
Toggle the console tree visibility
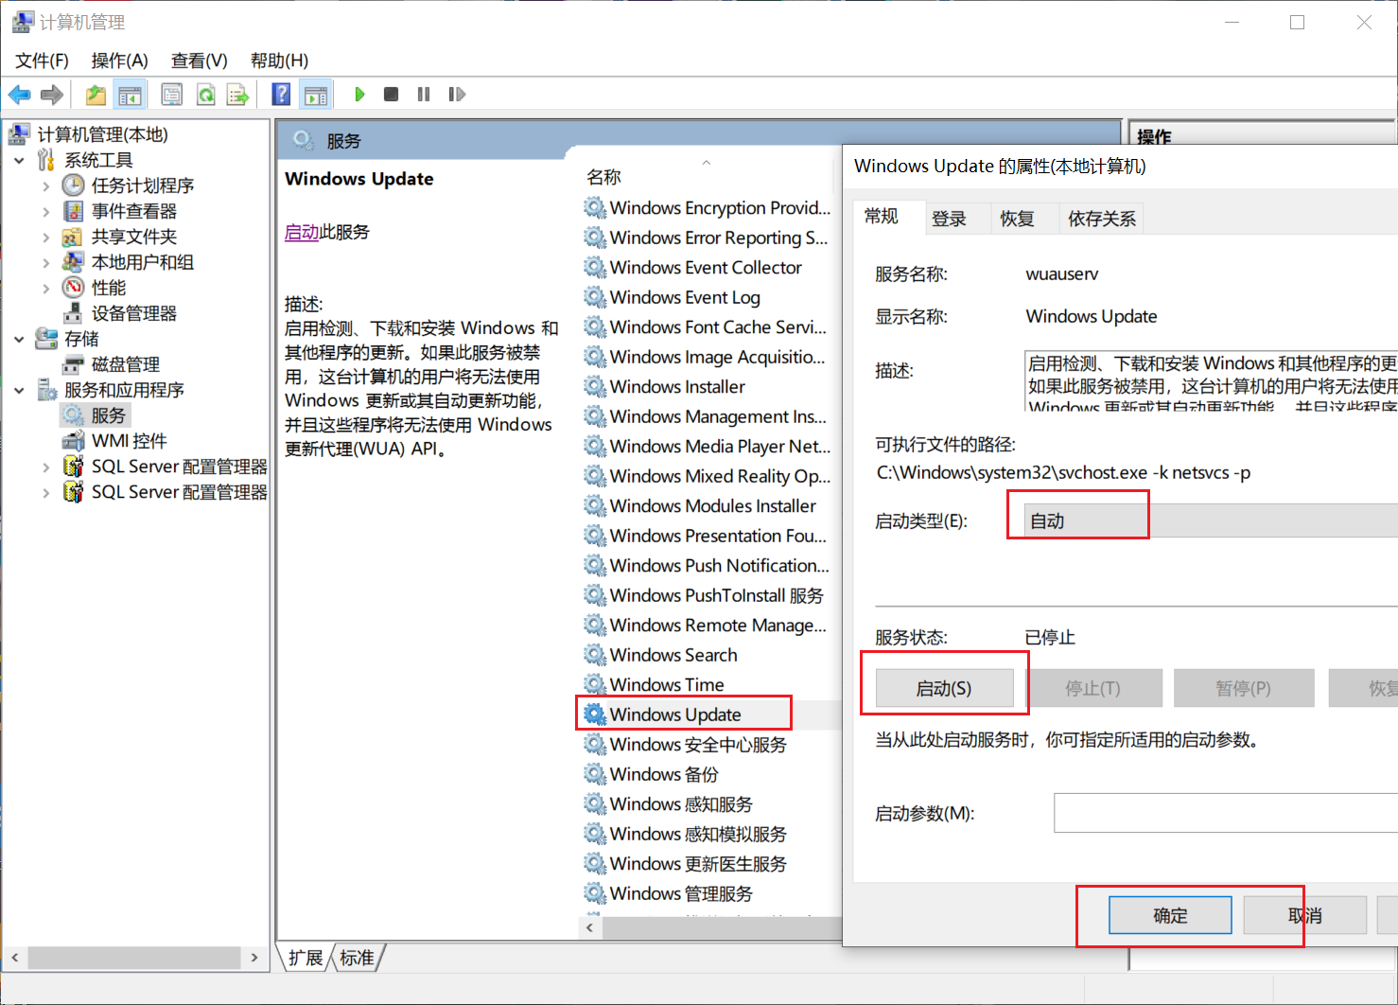tap(131, 94)
